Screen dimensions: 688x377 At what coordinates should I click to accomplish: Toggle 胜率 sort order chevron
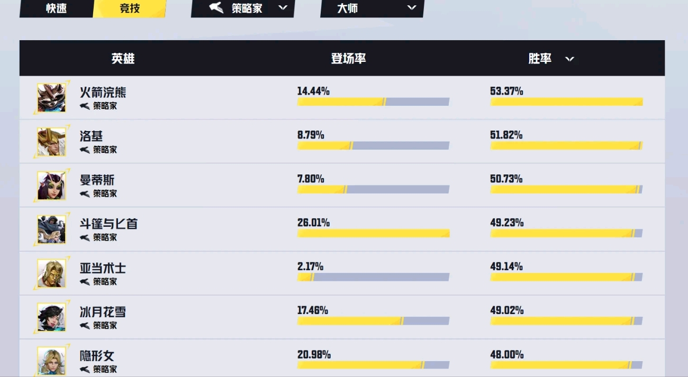point(569,59)
